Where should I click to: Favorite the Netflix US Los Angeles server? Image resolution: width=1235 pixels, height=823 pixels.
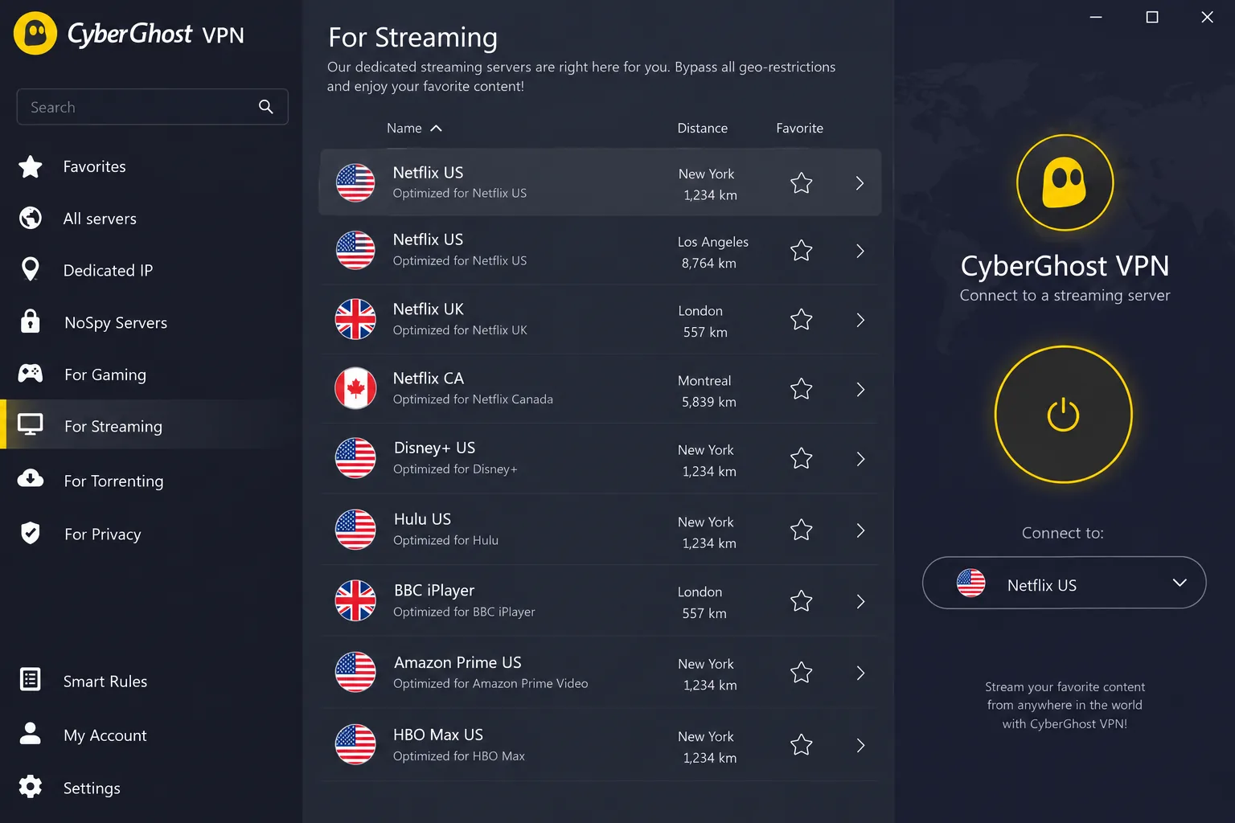(802, 251)
